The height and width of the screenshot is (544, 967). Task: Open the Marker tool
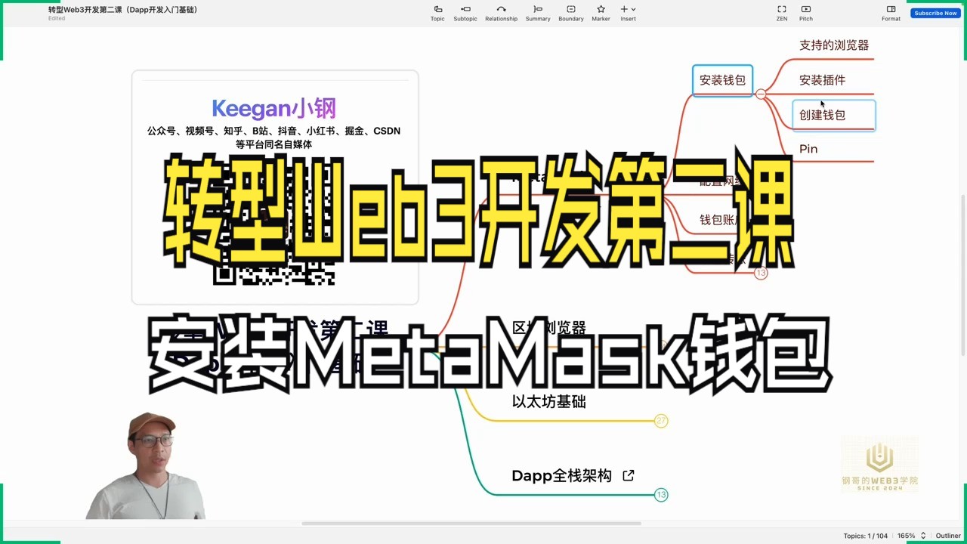(x=601, y=13)
